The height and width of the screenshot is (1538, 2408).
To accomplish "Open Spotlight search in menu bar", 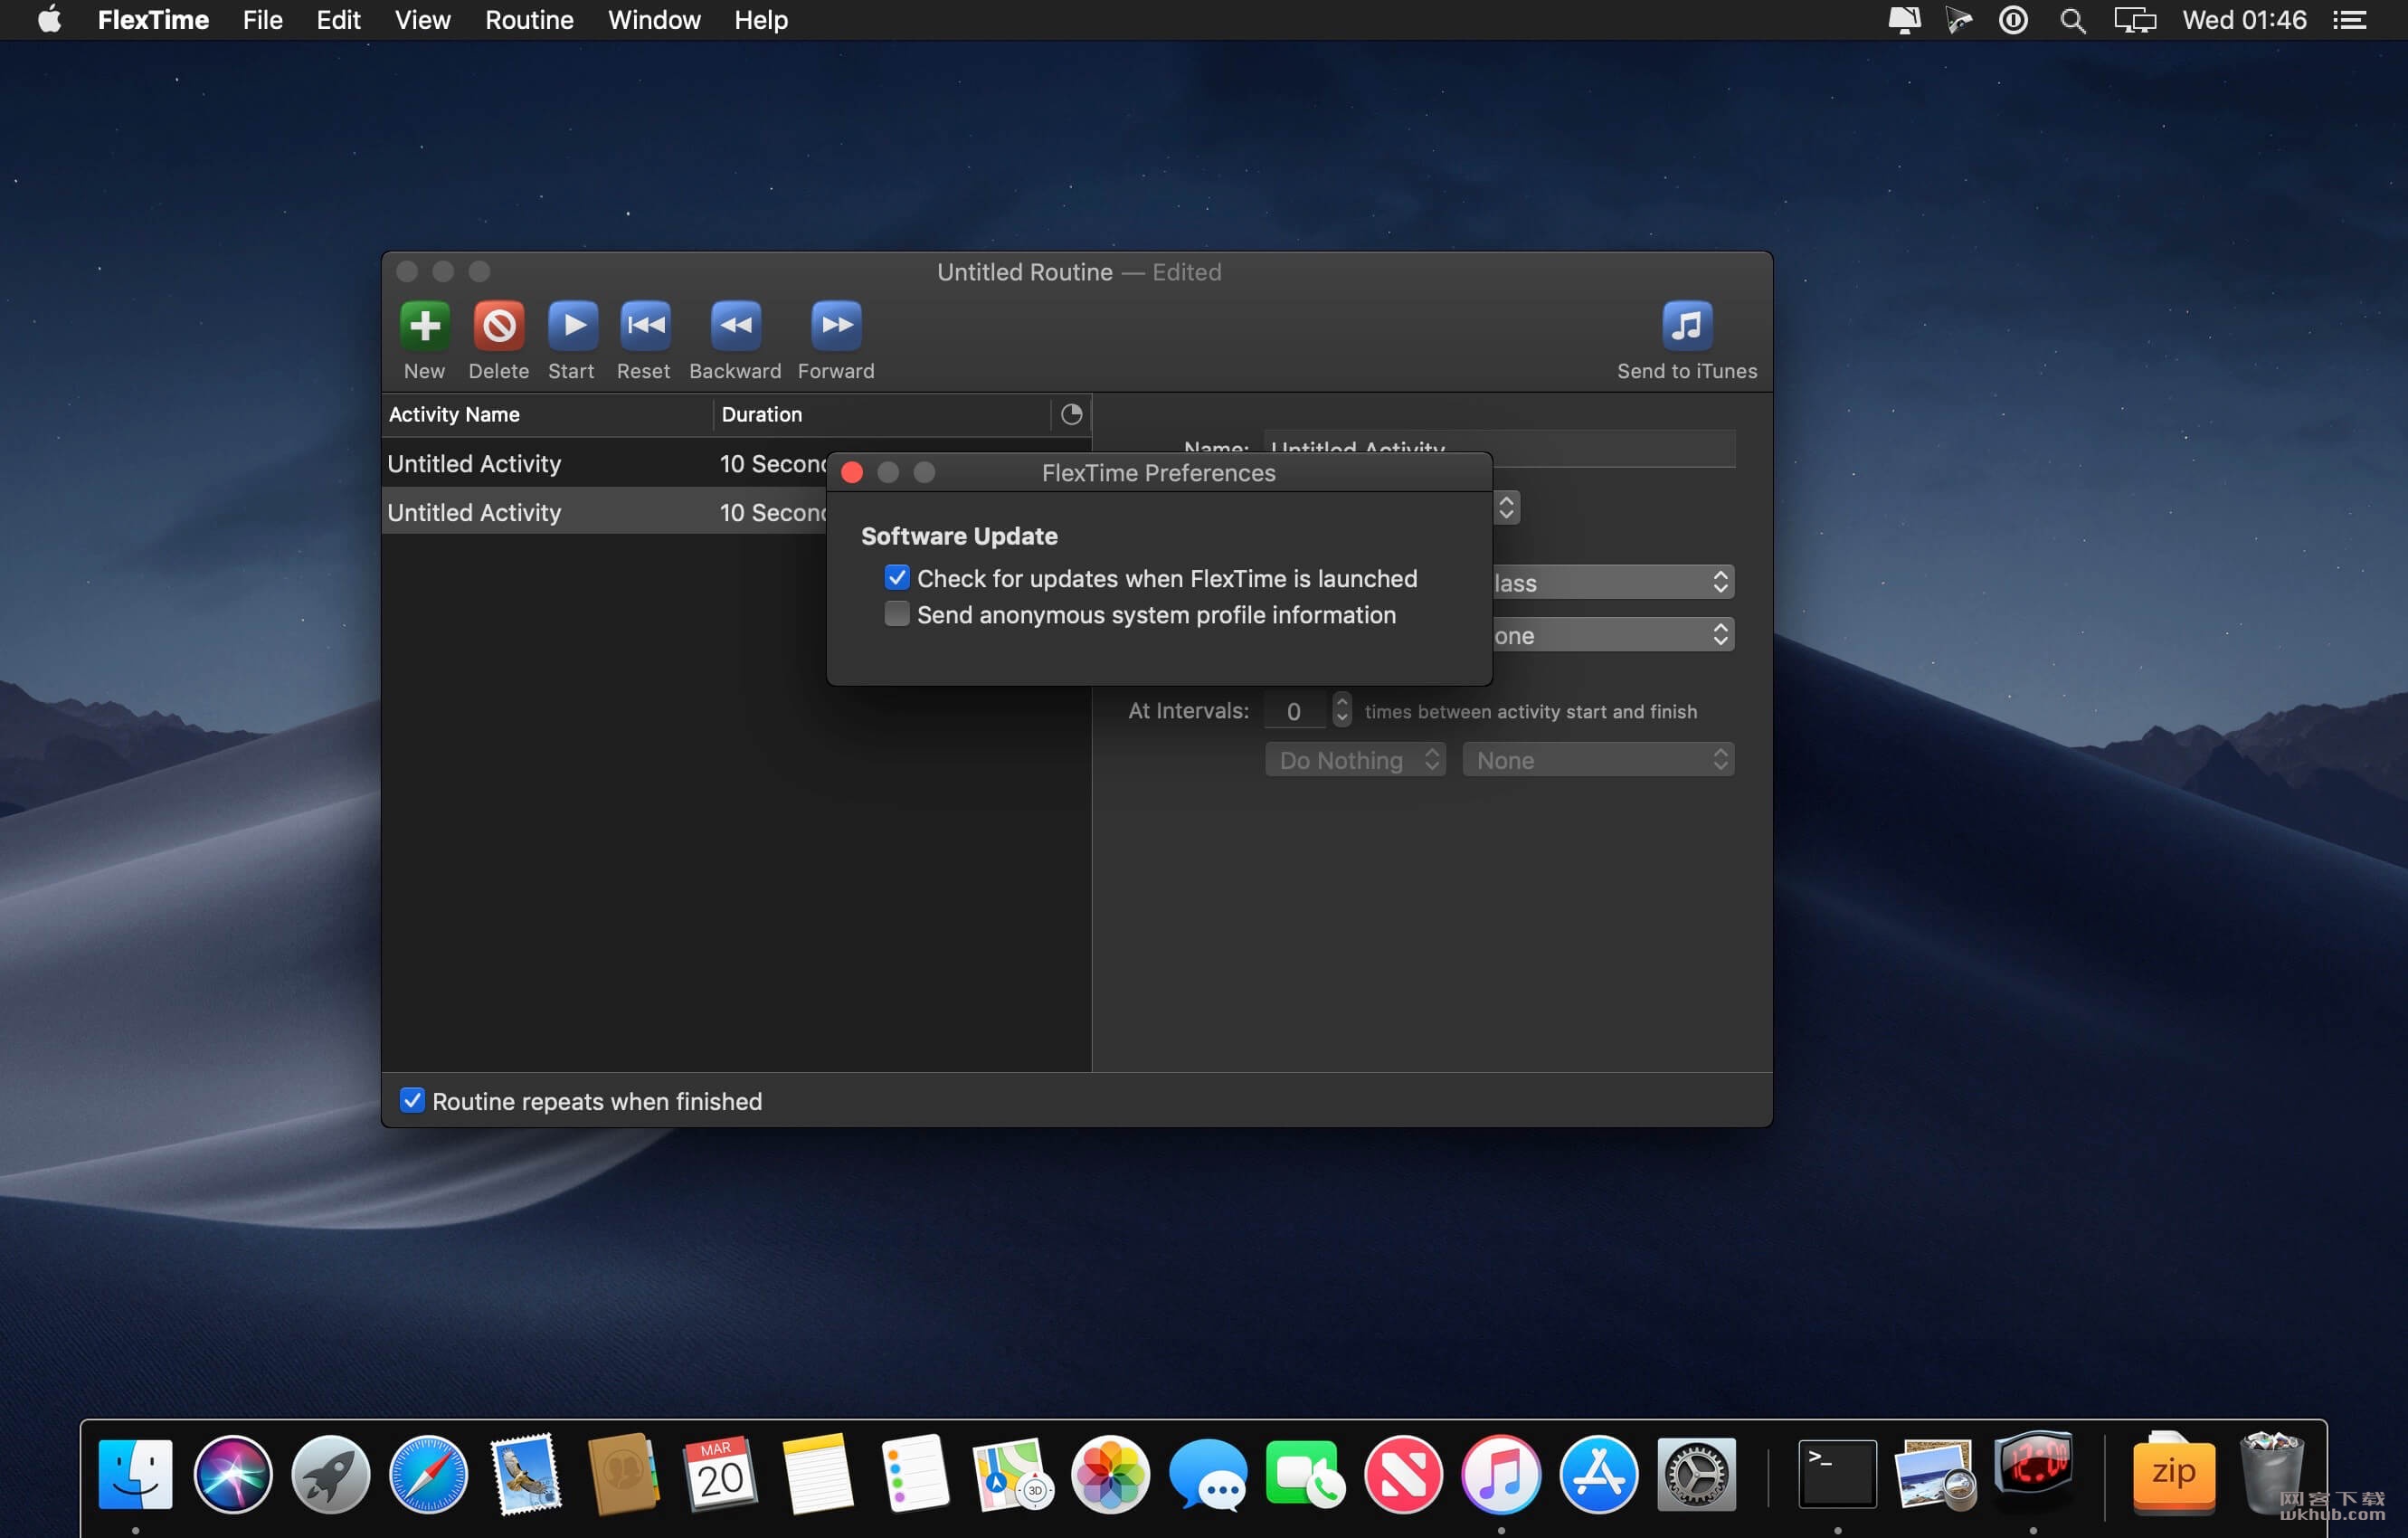I will 2072,20.
